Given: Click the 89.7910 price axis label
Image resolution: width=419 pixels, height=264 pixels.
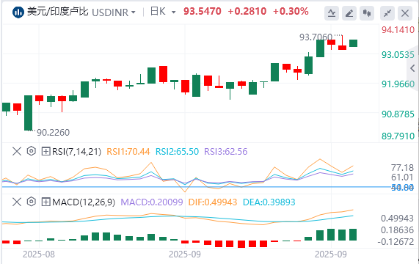Looking at the screenshot, I should coord(398,136).
